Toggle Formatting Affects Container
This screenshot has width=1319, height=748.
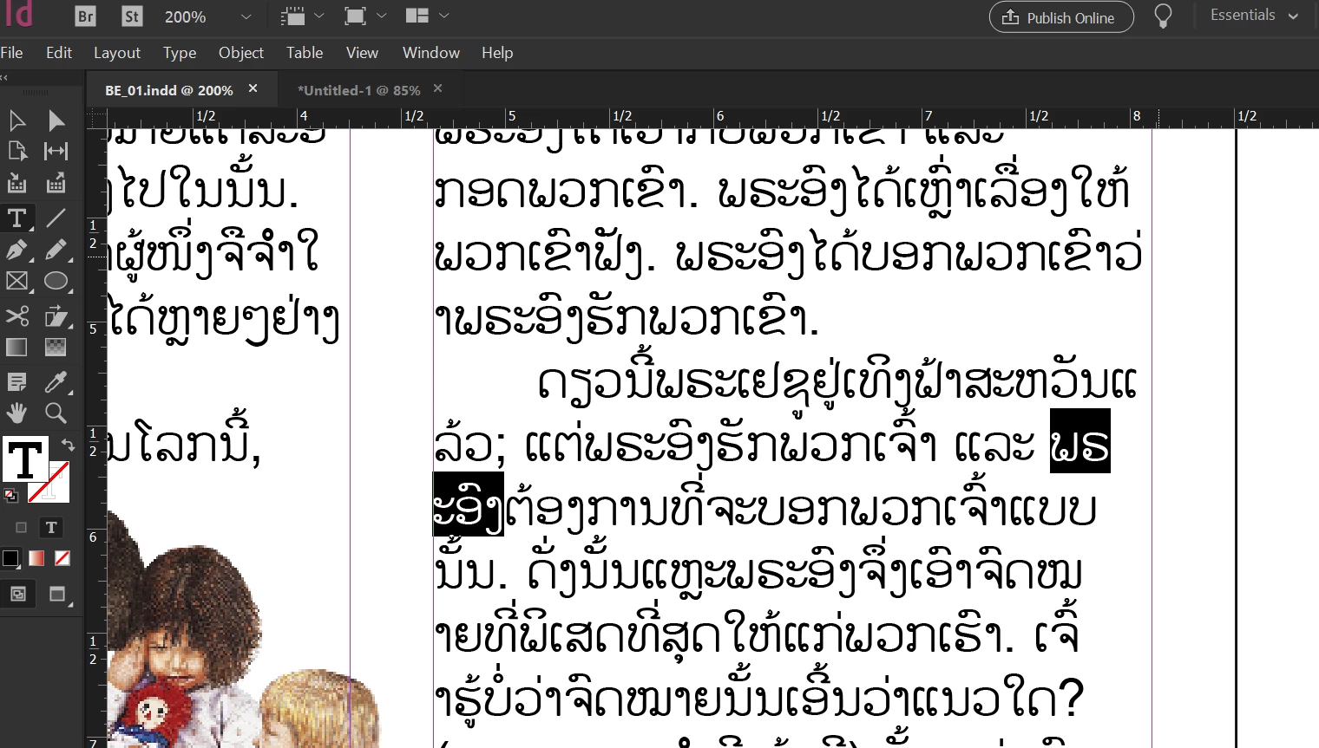(22, 527)
